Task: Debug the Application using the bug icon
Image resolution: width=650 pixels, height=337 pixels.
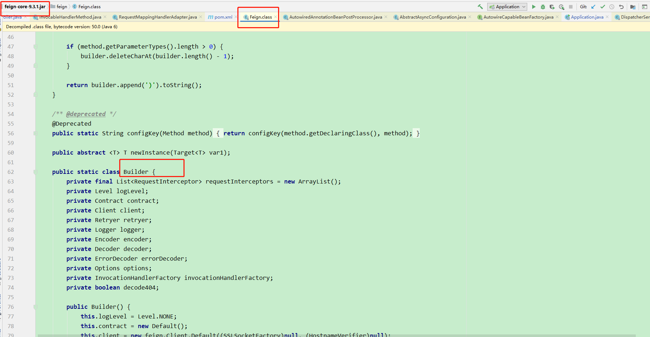Action: 543,6
